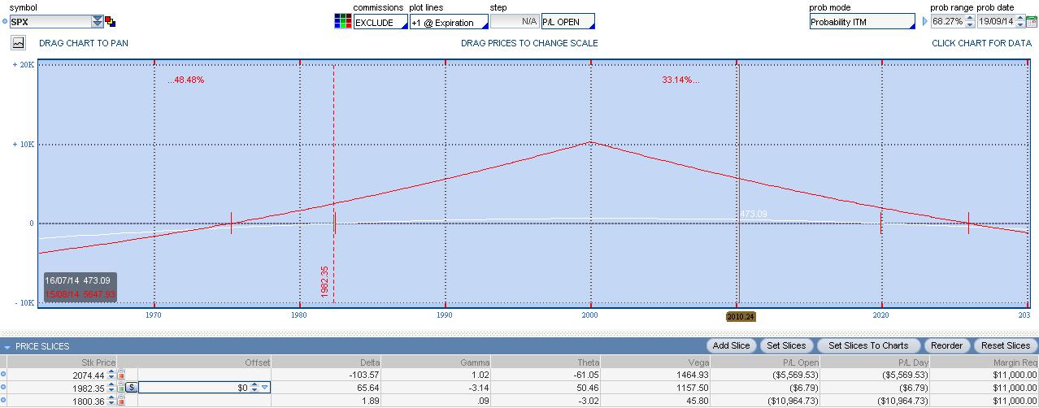Open the commissions EXCLUDE dropdown
Screen dimensions: 1039x408
380,22
